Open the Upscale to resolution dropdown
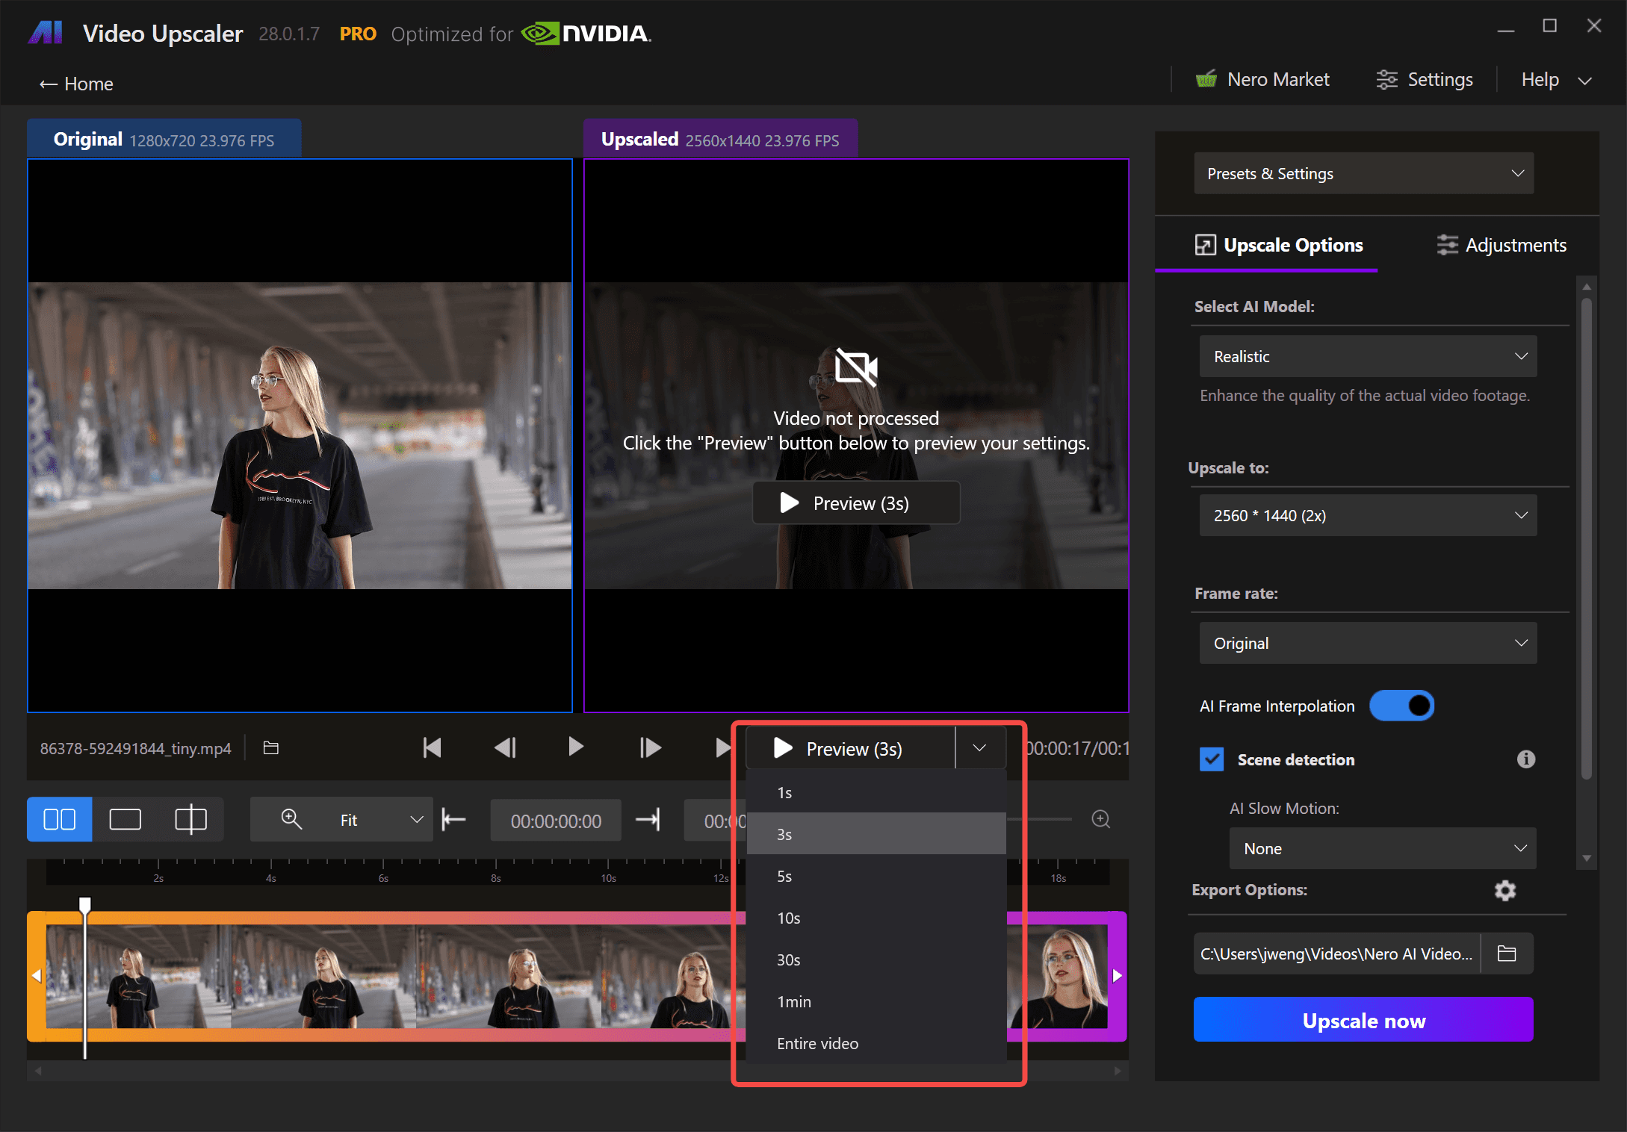The image size is (1627, 1132). click(x=1367, y=515)
